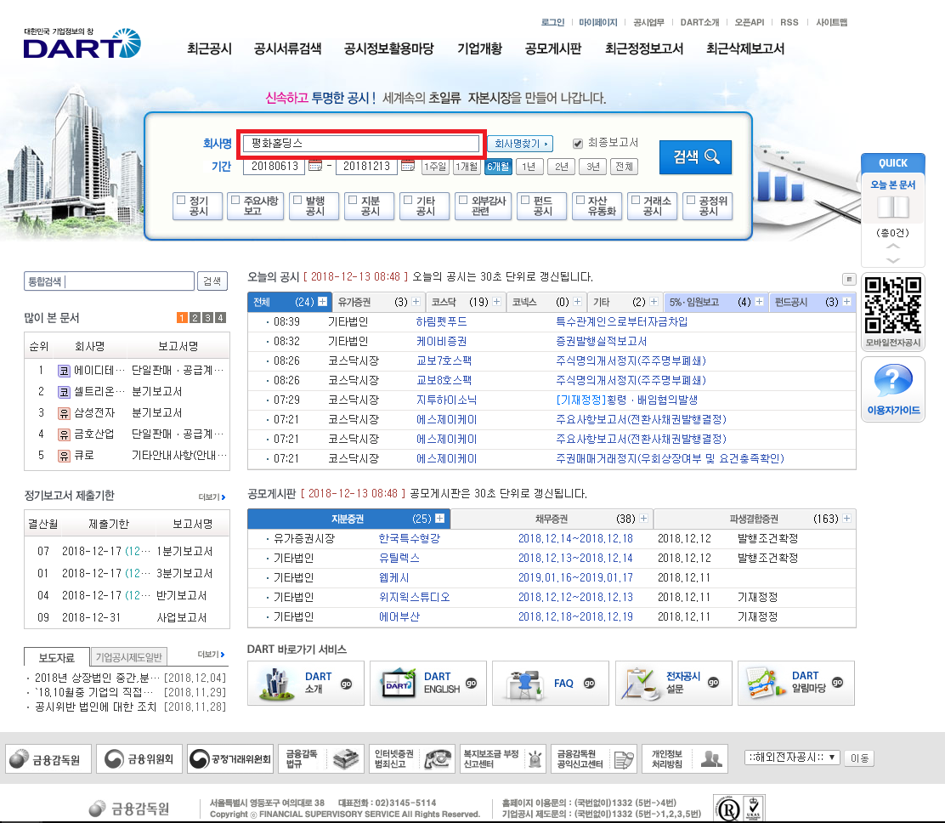The height and width of the screenshot is (823, 945).
Task: Click the start date field 20180613
Action: pyautogui.click(x=274, y=167)
